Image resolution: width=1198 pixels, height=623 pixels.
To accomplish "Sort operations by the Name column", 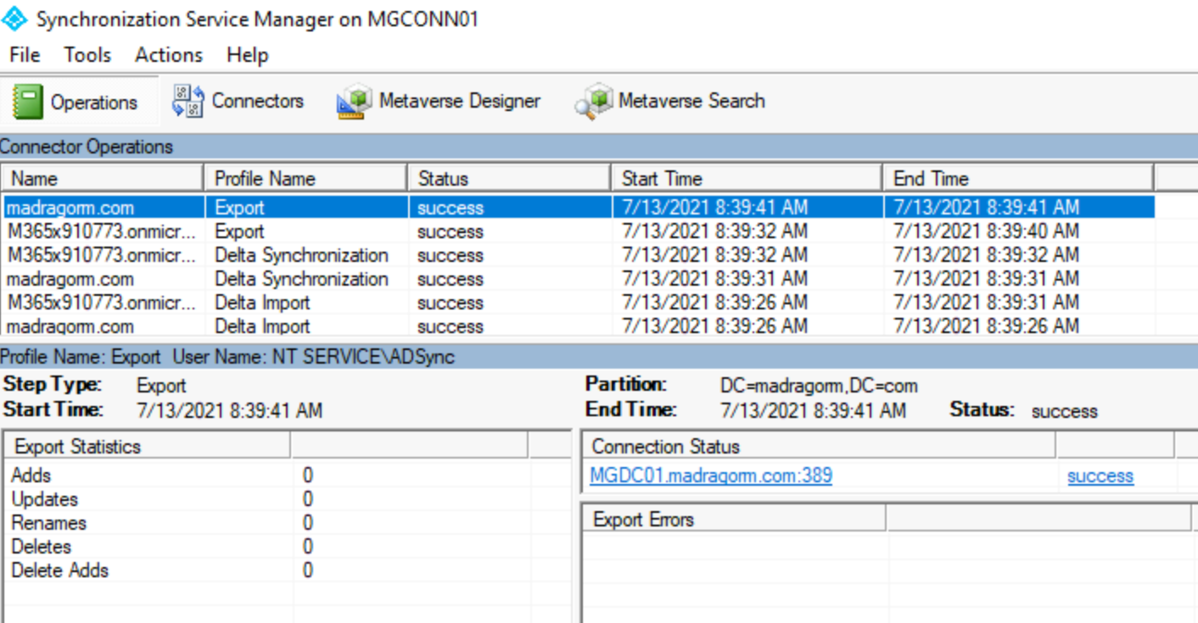I will click(x=102, y=178).
